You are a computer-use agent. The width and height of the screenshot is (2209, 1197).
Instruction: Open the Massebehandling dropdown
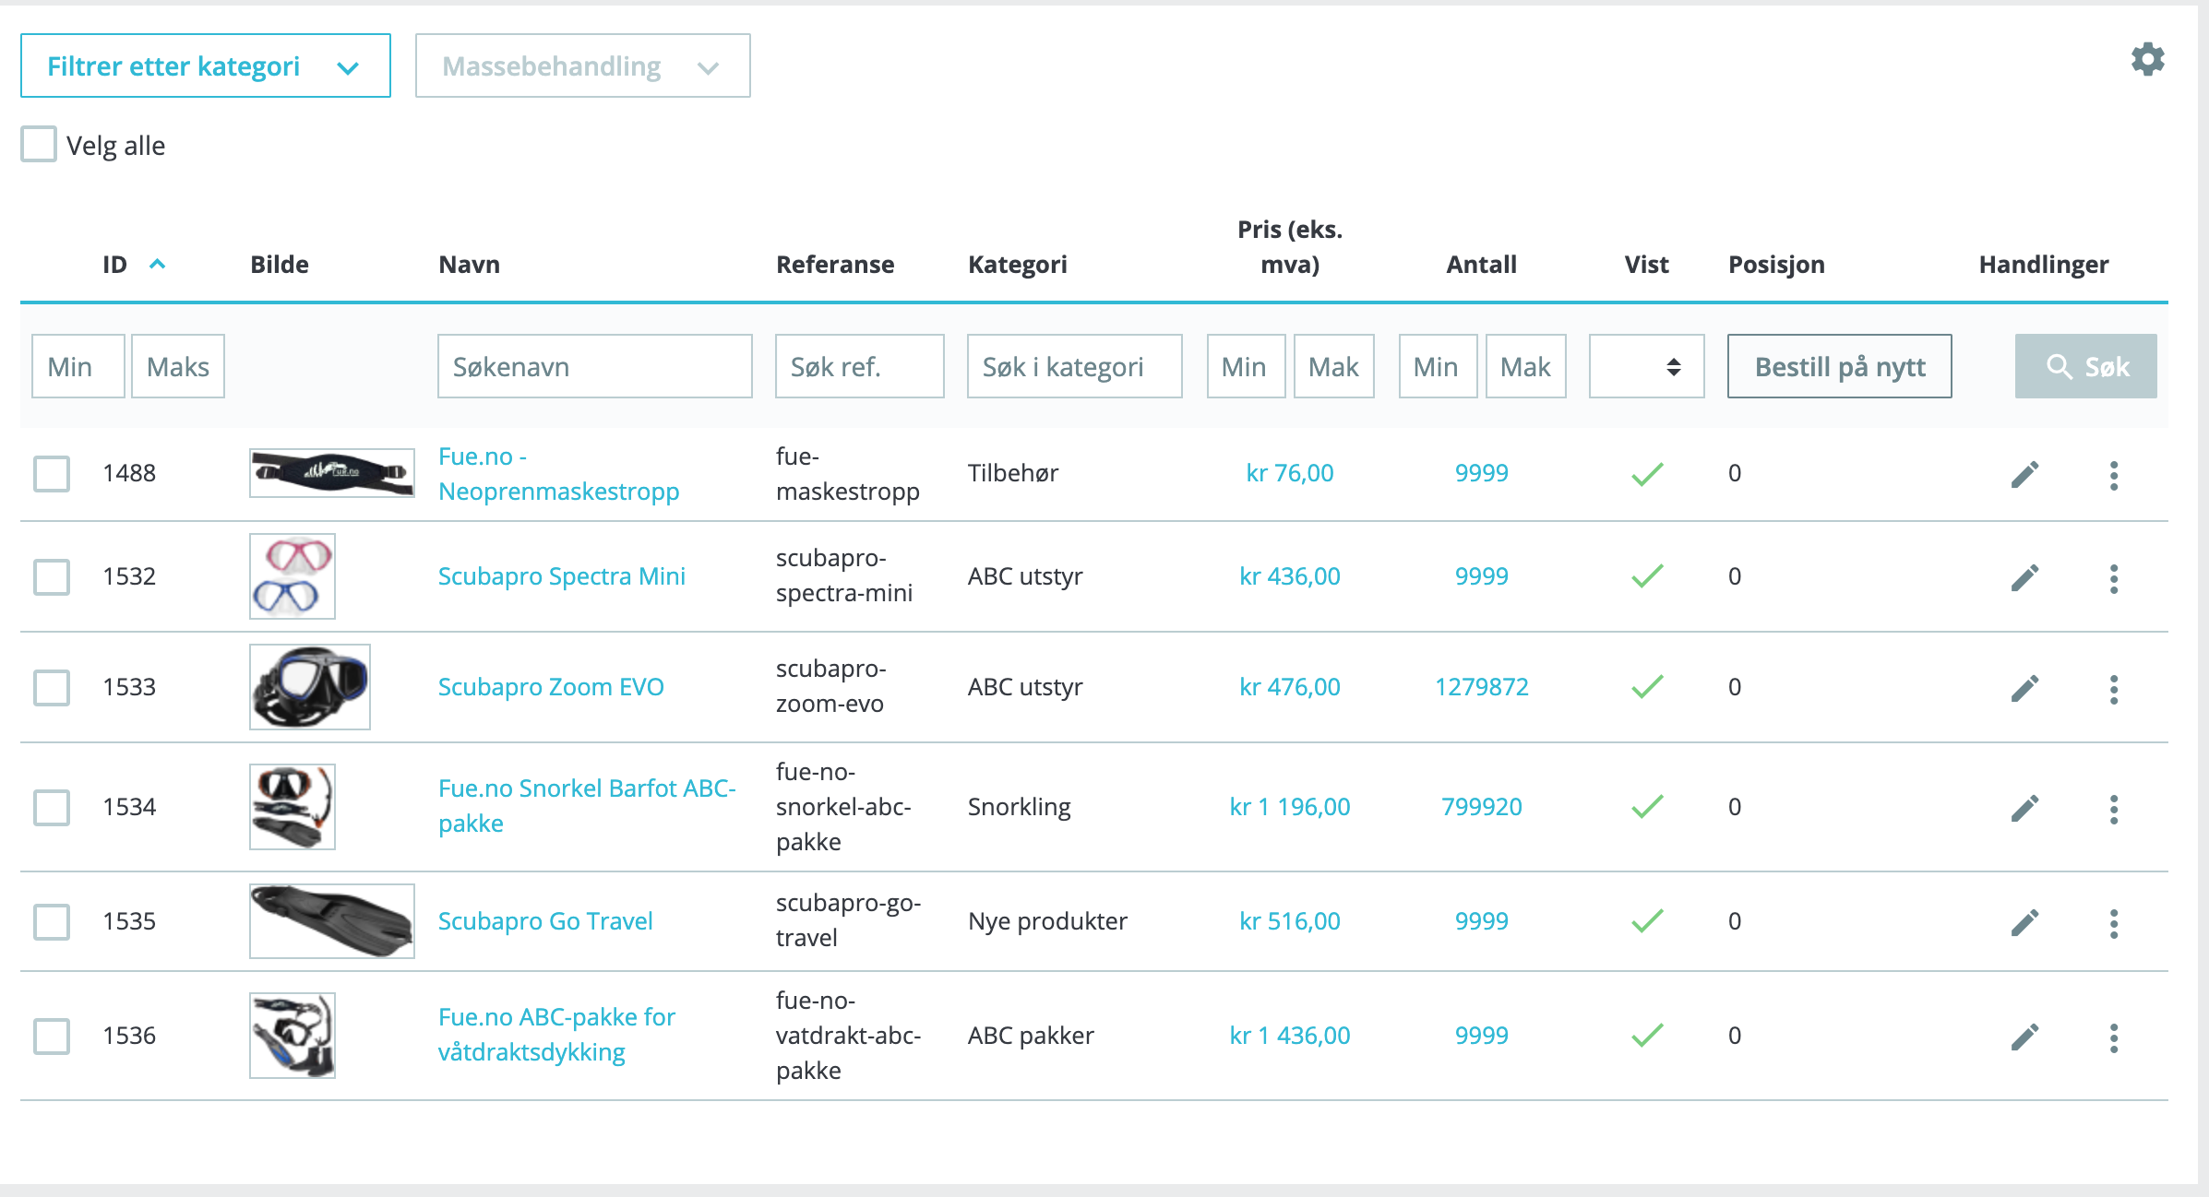coord(582,66)
